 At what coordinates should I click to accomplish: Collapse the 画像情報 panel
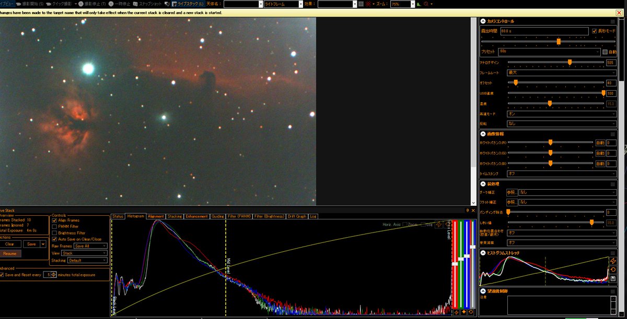click(483, 133)
